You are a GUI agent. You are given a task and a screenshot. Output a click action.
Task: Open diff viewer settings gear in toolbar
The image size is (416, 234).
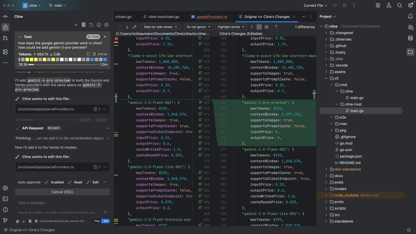coord(266,27)
